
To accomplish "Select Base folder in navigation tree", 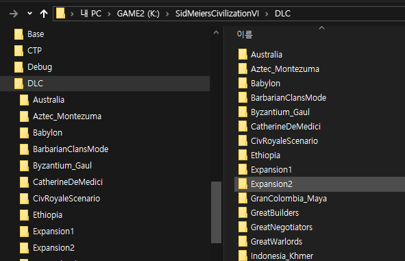I will (x=36, y=34).
